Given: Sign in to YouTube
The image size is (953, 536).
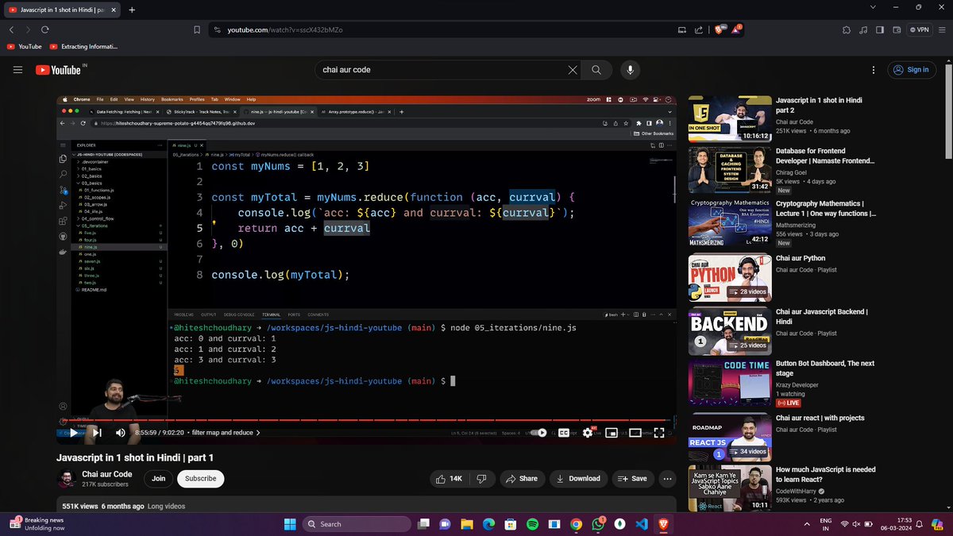Looking at the screenshot, I should point(911,70).
